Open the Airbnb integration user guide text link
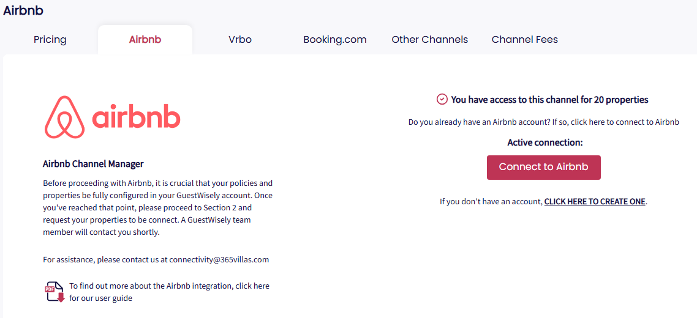 [x=170, y=292]
